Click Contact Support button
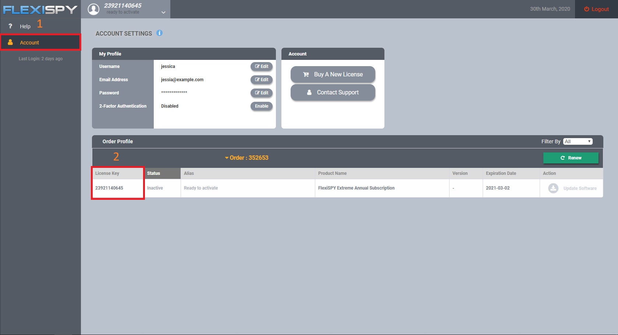The width and height of the screenshot is (618, 335). coord(333,93)
